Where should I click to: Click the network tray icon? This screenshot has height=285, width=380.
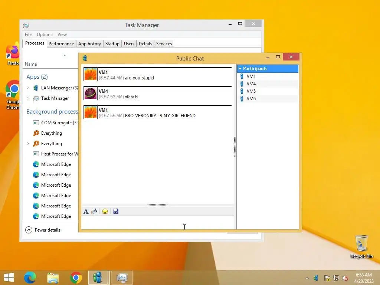coord(336,278)
